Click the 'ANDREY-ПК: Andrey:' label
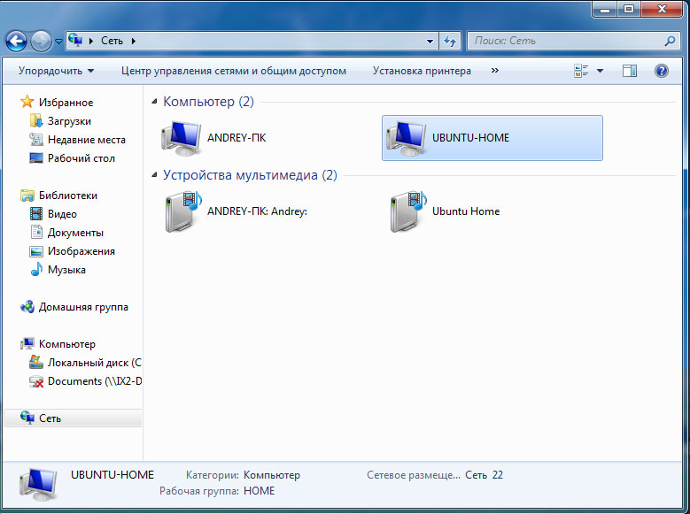 tap(257, 211)
